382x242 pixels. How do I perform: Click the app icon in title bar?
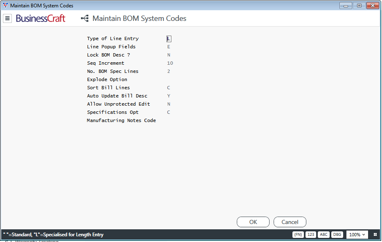pos(5,5)
